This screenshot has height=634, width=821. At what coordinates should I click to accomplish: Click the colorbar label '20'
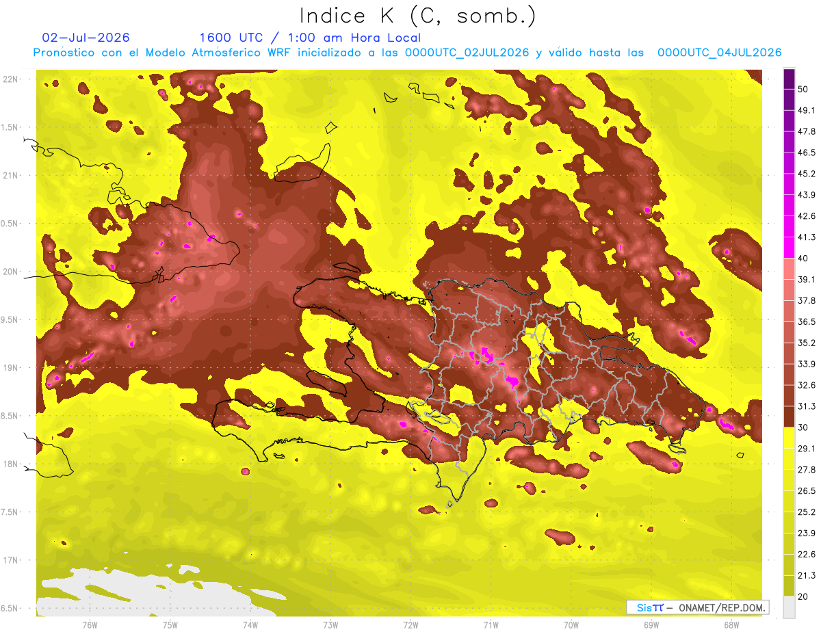tap(803, 596)
